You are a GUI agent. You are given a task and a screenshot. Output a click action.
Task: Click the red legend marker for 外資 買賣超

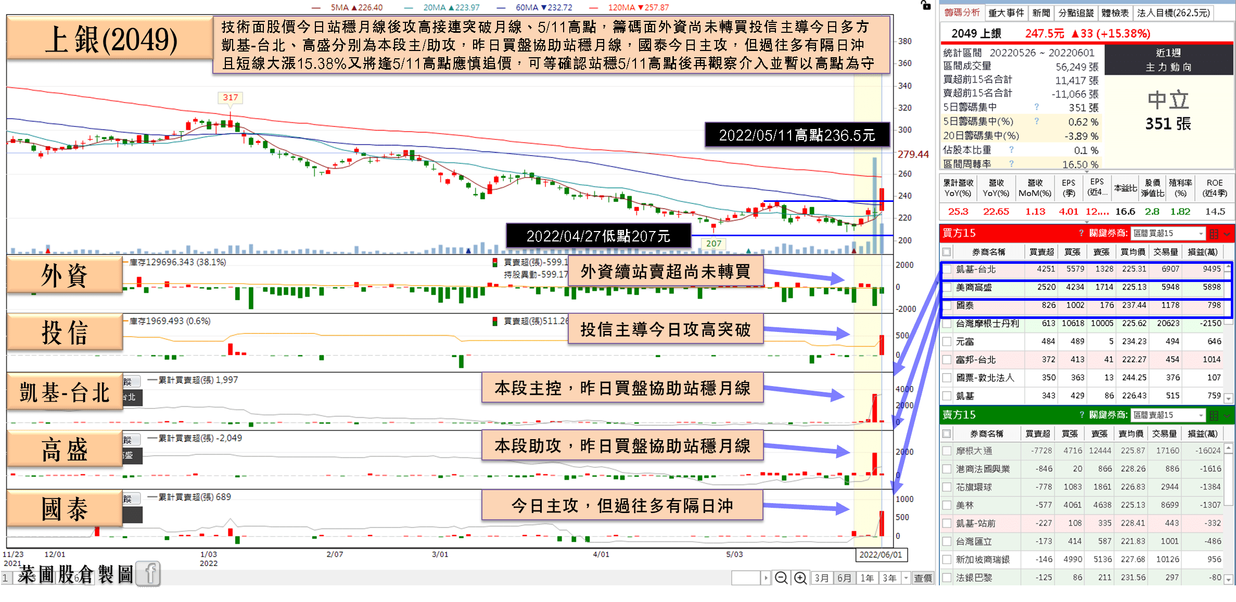point(495,262)
